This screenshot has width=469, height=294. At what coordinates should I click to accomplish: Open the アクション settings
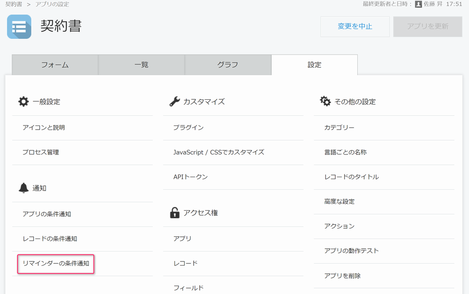click(339, 226)
